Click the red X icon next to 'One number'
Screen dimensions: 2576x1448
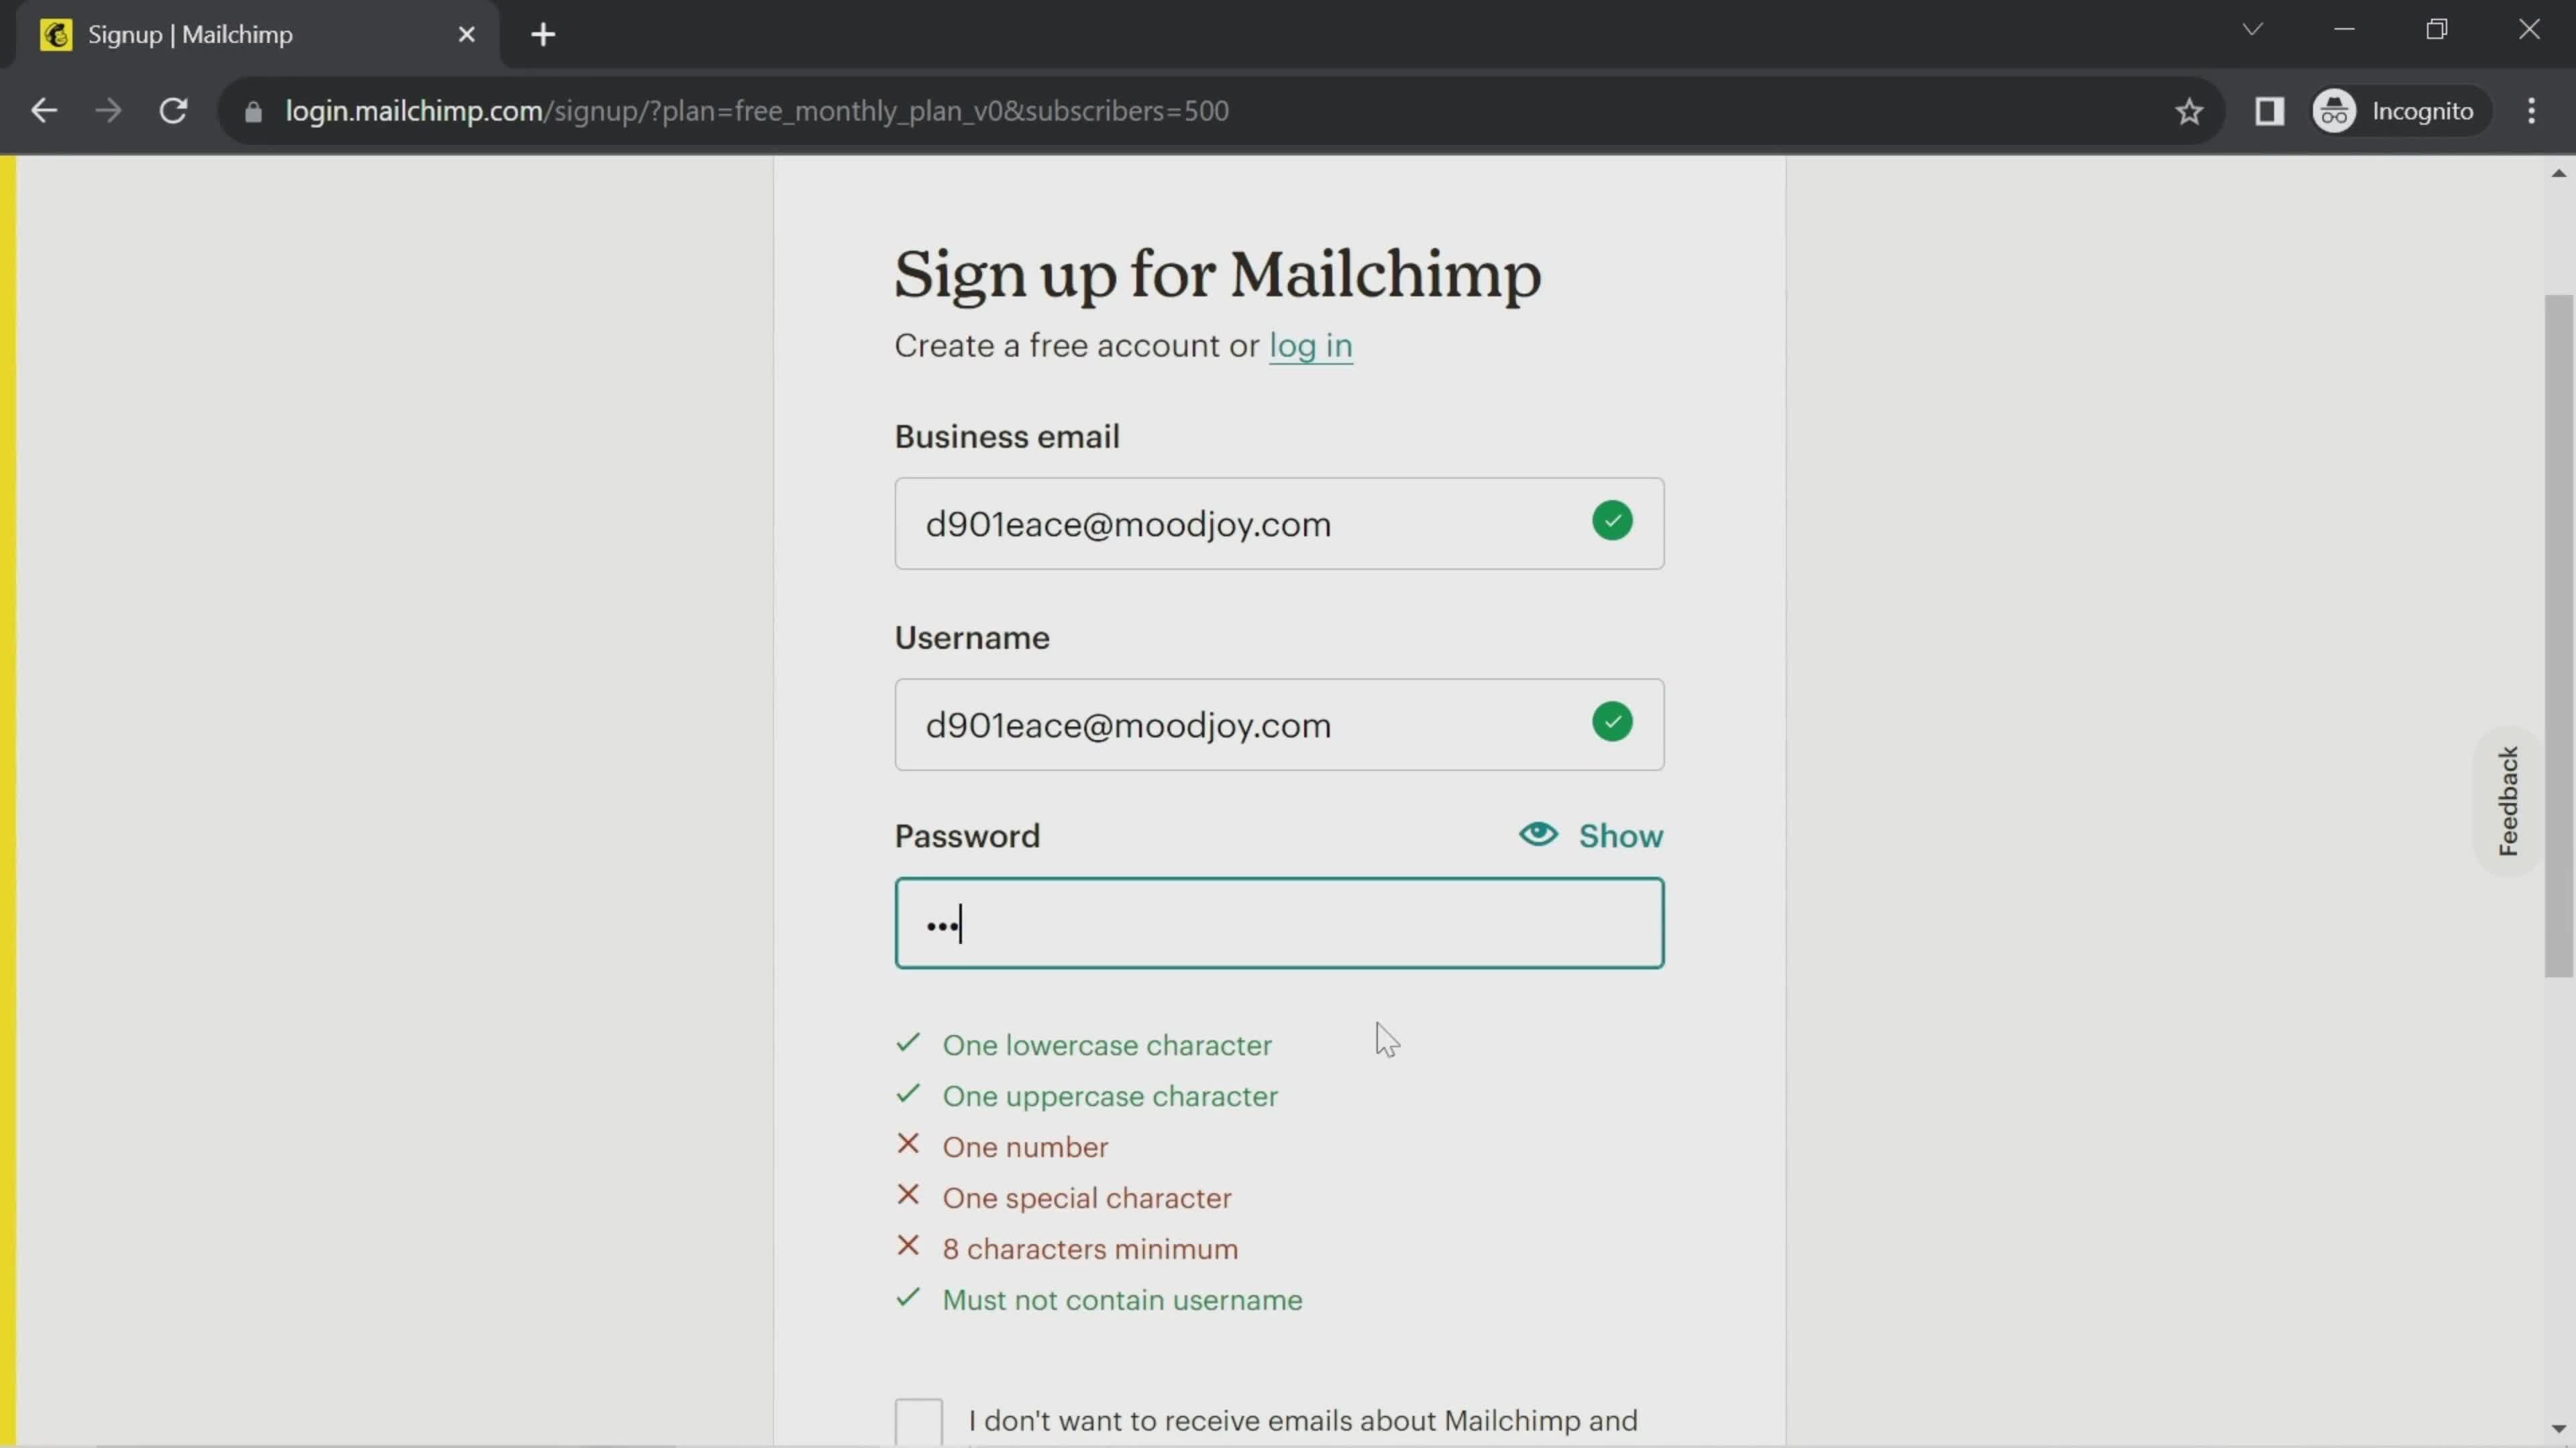(911, 1146)
